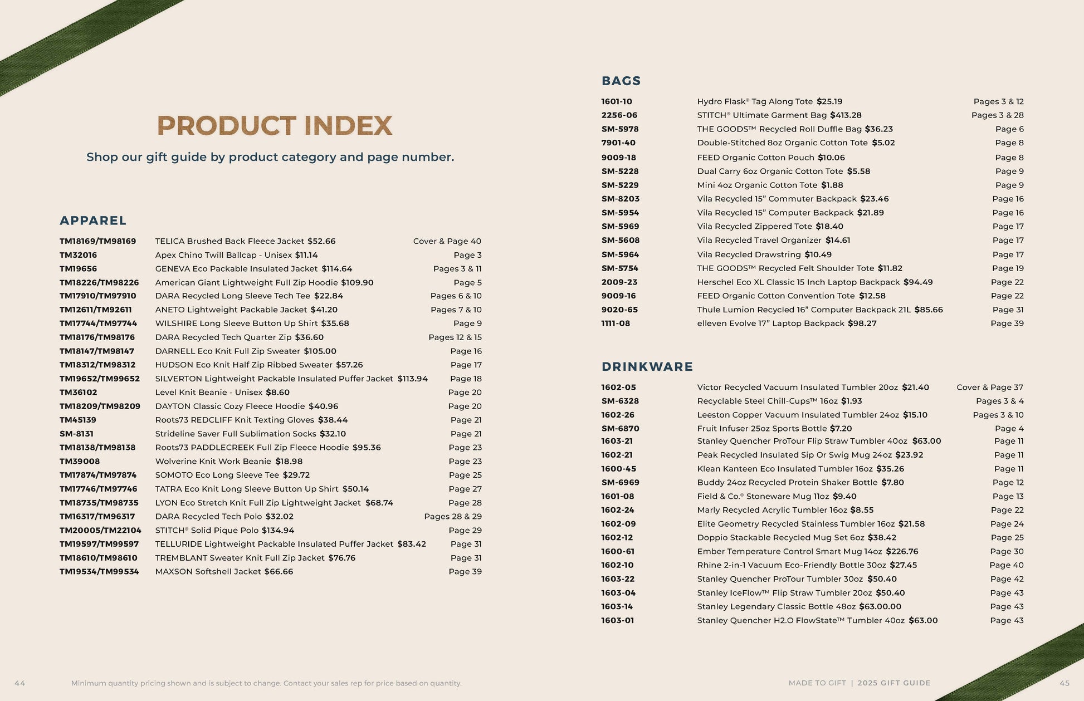1084x701 pixels.
Task: Click the PRODUCT INDEX title
Action: [275, 126]
